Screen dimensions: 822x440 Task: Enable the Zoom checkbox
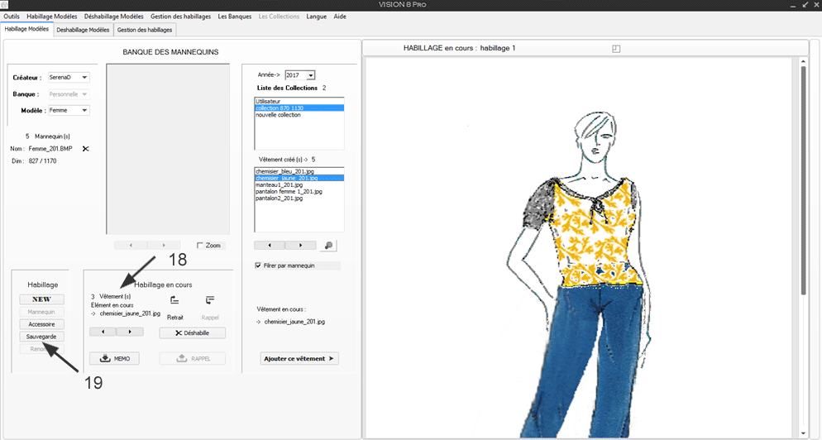pyautogui.click(x=201, y=246)
